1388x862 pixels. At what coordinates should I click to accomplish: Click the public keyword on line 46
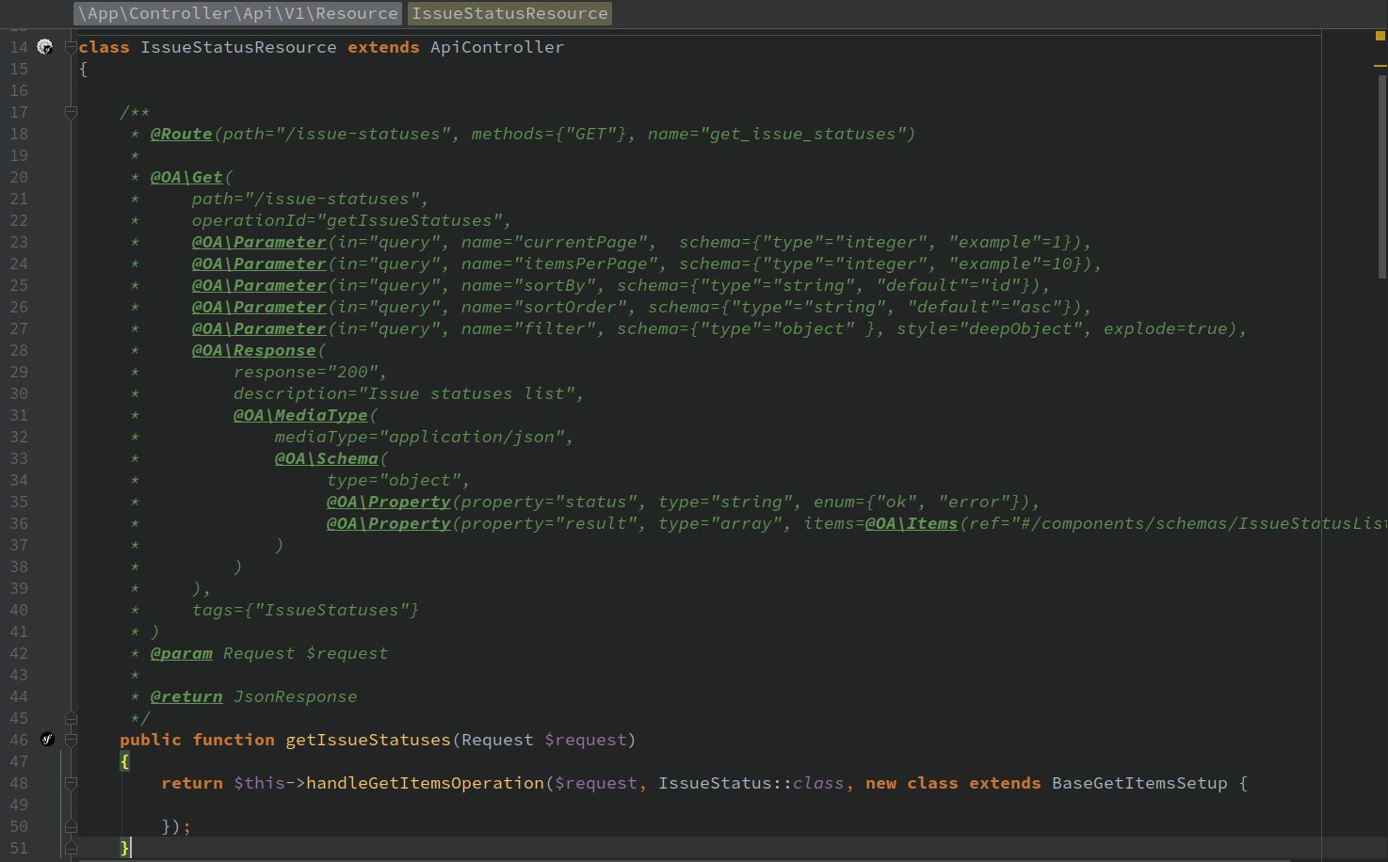tap(151, 740)
